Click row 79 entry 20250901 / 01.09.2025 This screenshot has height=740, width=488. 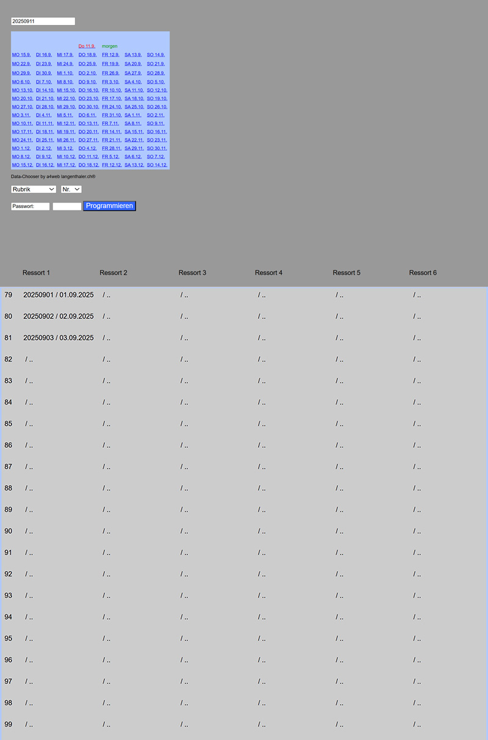coord(59,295)
